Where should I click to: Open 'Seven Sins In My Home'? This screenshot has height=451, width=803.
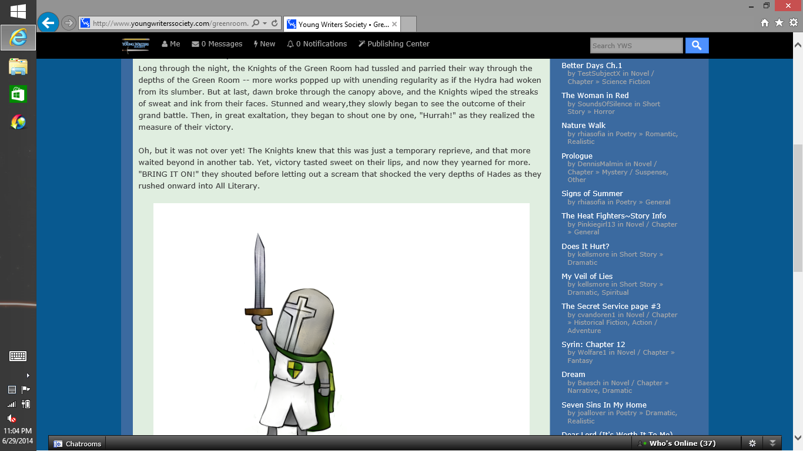tap(604, 405)
